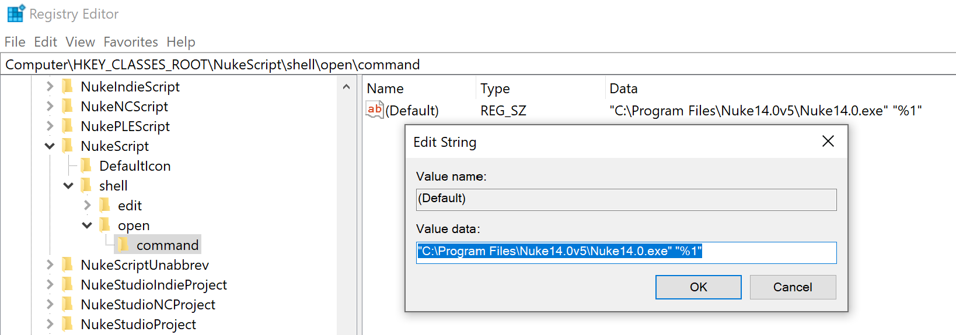Expand the NukeStudioIndieProject key
956x335 pixels.
coord(50,284)
